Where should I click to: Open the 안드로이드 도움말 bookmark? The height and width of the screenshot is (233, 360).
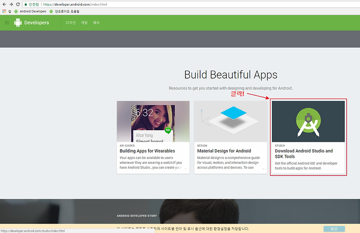(64, 11)
